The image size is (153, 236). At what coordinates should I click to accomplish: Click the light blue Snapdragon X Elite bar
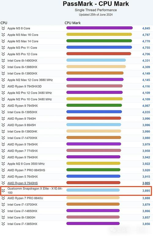(x=93, y=190)
